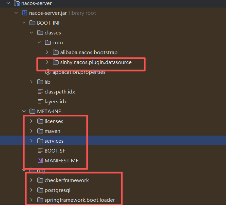Collapse the classes folder chevron

[x=31, y=32]
